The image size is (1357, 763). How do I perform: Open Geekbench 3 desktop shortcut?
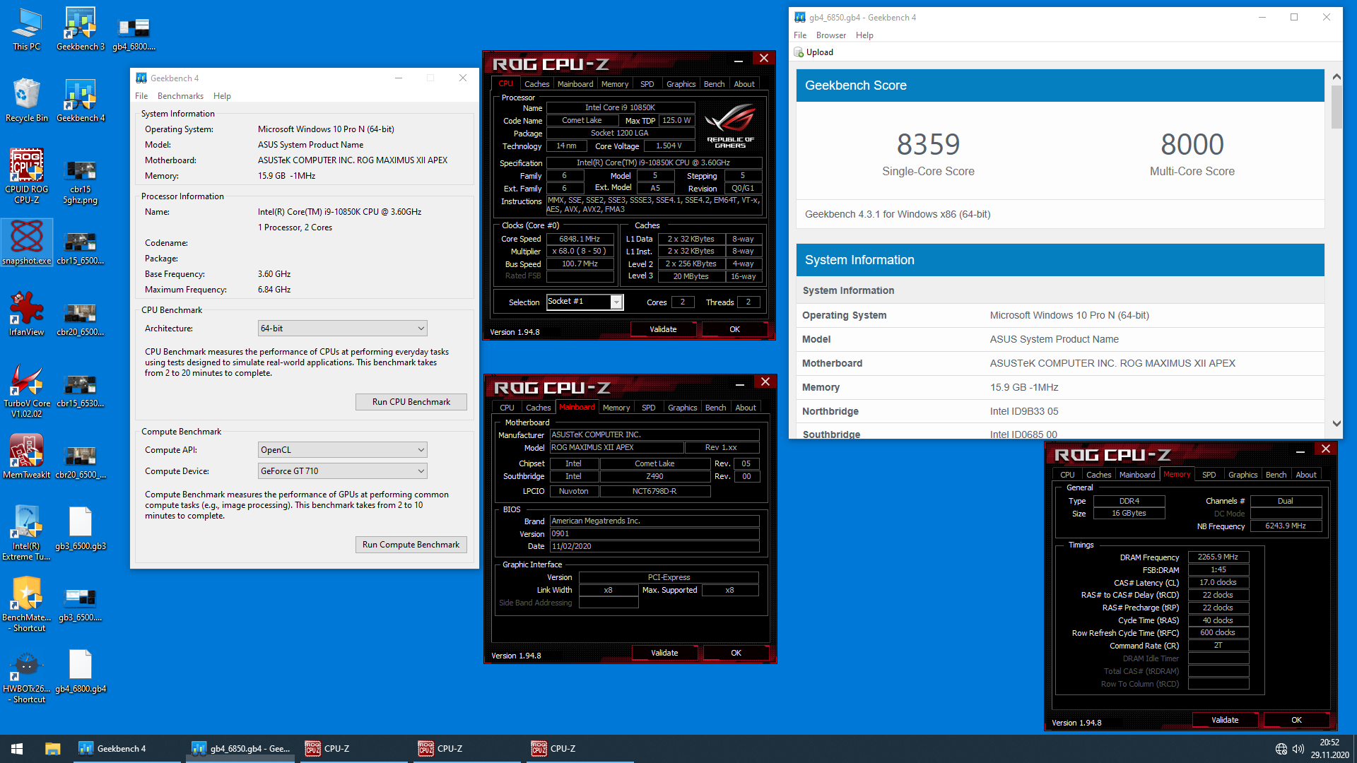click(81, 30)
